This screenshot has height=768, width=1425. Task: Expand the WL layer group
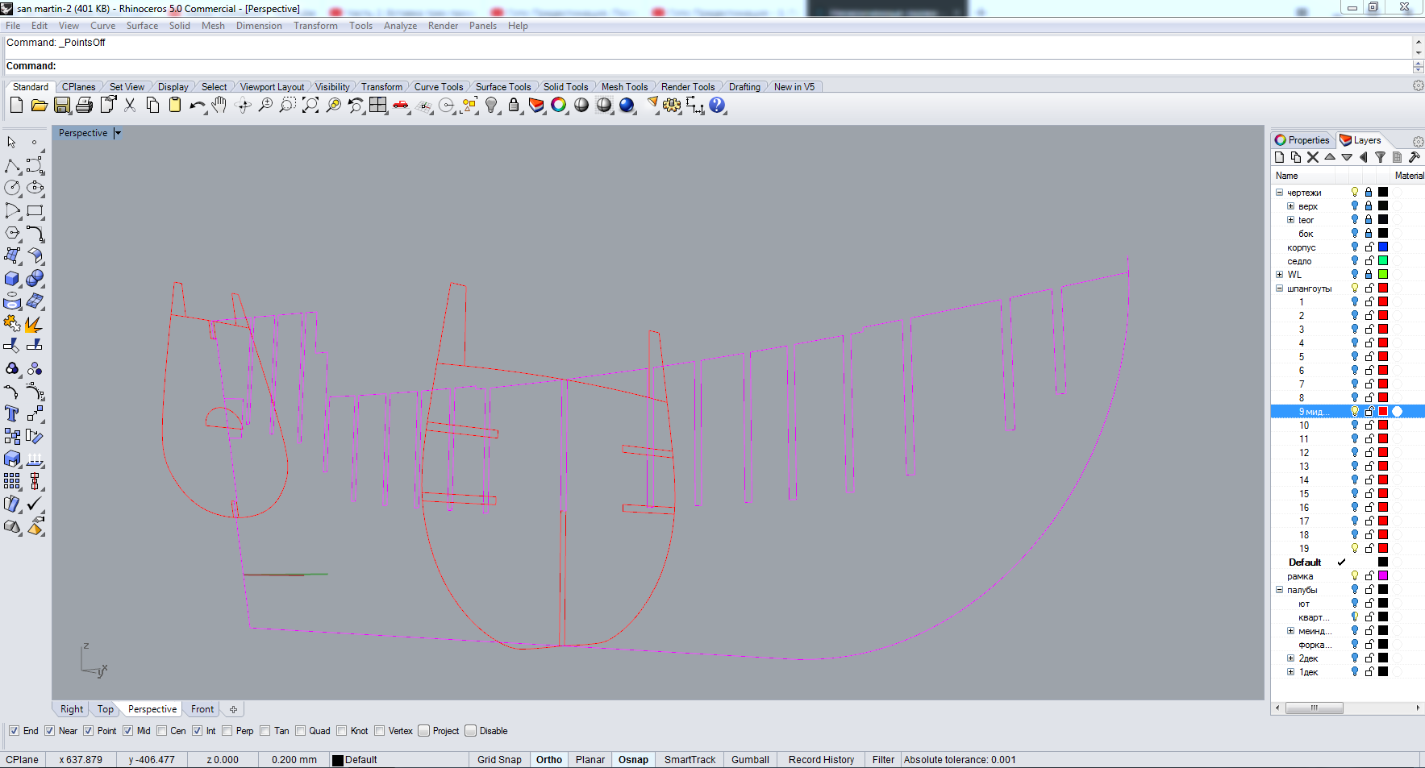click(1279, 275)
